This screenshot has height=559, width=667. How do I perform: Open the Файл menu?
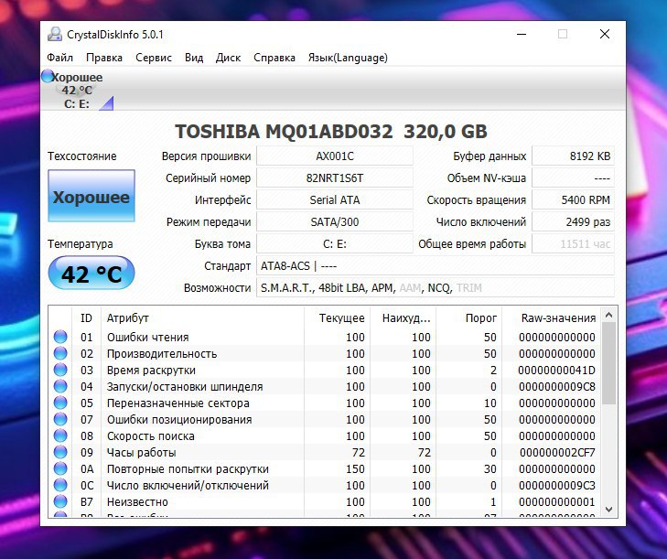59,58
